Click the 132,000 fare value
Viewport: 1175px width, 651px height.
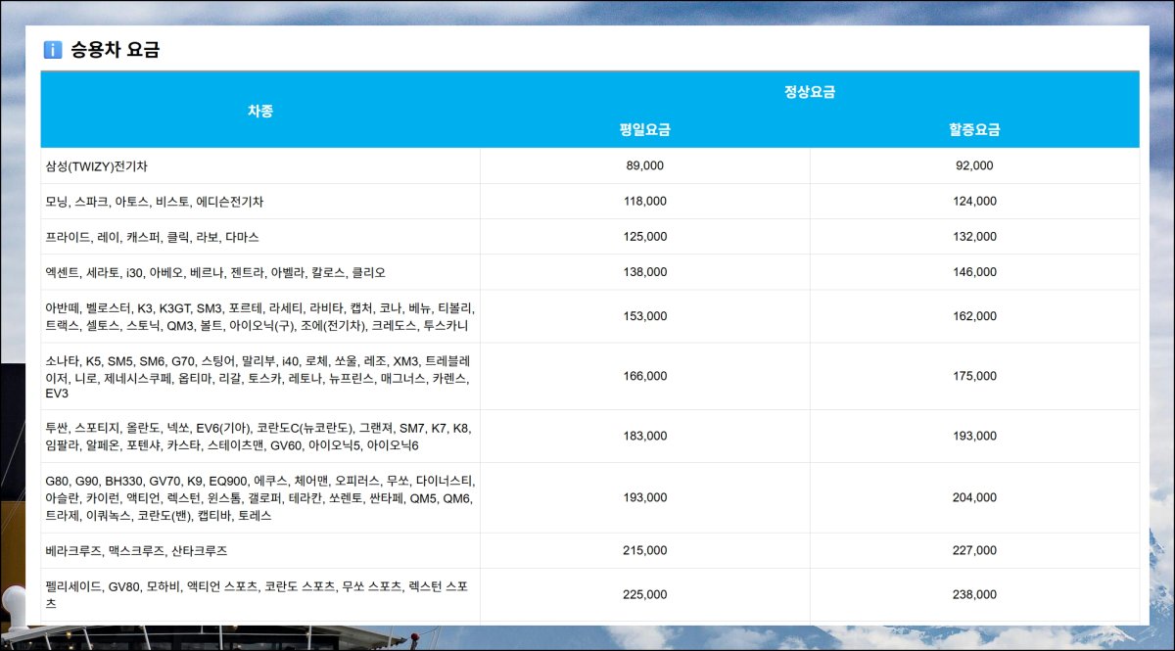(x=974, y=237)
